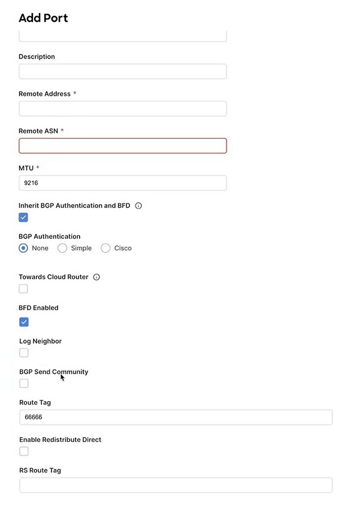Image resolution: width=348 pixels, height=506 pixels.
Task: Check Enable Redistribute Direct
Action: (x=23, y=451)
